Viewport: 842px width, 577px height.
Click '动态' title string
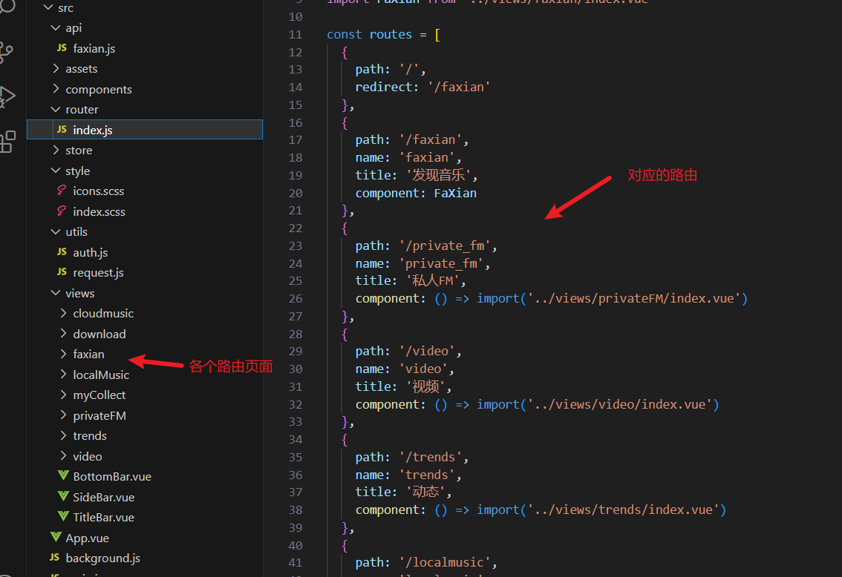click(426, 492)
